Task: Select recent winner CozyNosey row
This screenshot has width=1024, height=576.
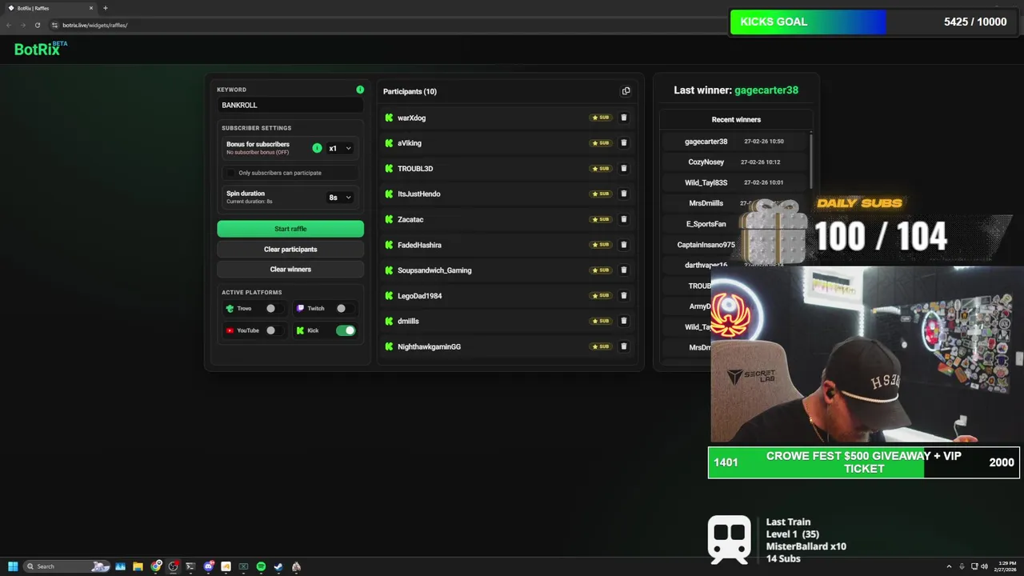Action: [x=734, y=162]
